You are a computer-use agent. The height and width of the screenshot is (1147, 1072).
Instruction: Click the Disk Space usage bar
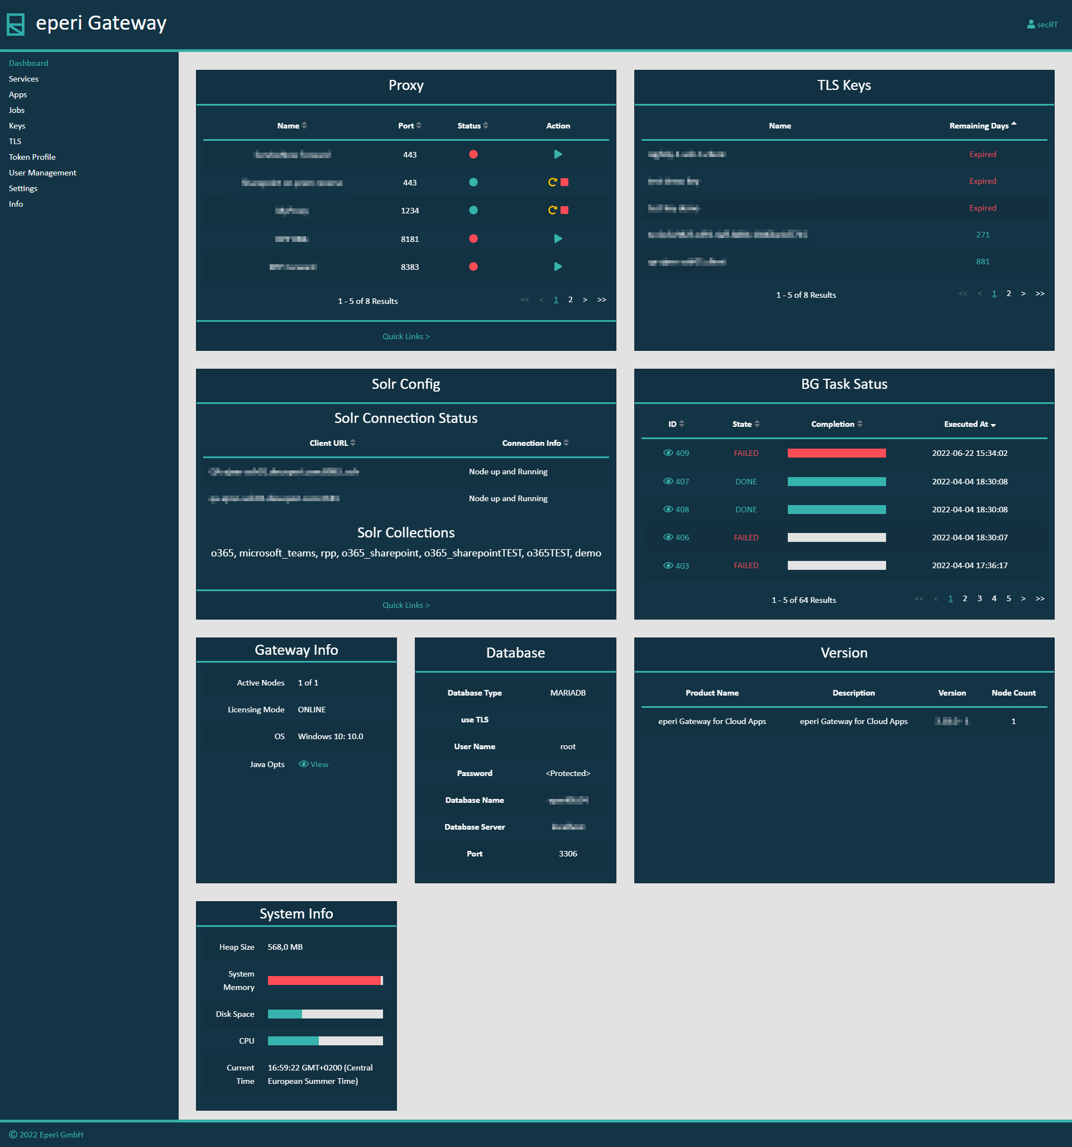click(x=326, y=1014)
